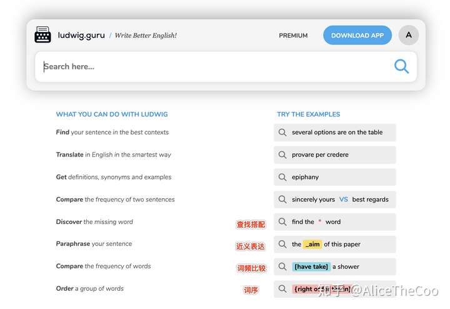Click 'Compare the frequency of two sentences'
Screen dimensions: 450x309
[115, 200]
